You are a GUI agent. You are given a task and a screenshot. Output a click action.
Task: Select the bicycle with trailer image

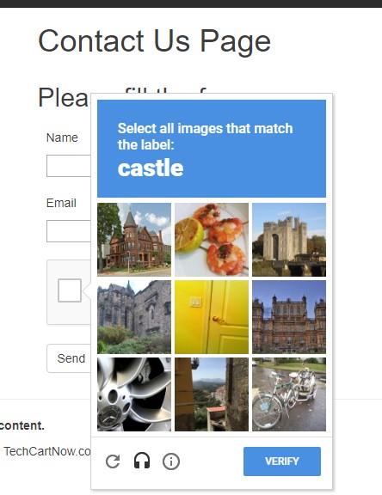(289, 394)
